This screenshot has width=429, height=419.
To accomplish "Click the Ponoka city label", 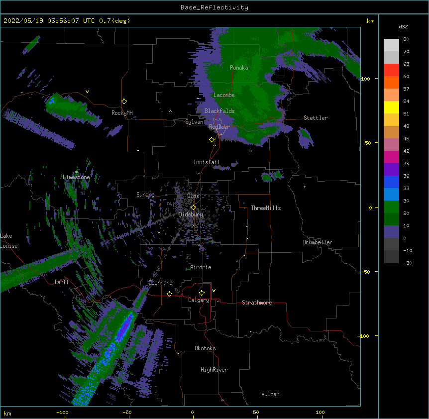I will pyautogui.click(x=239, y=68).
